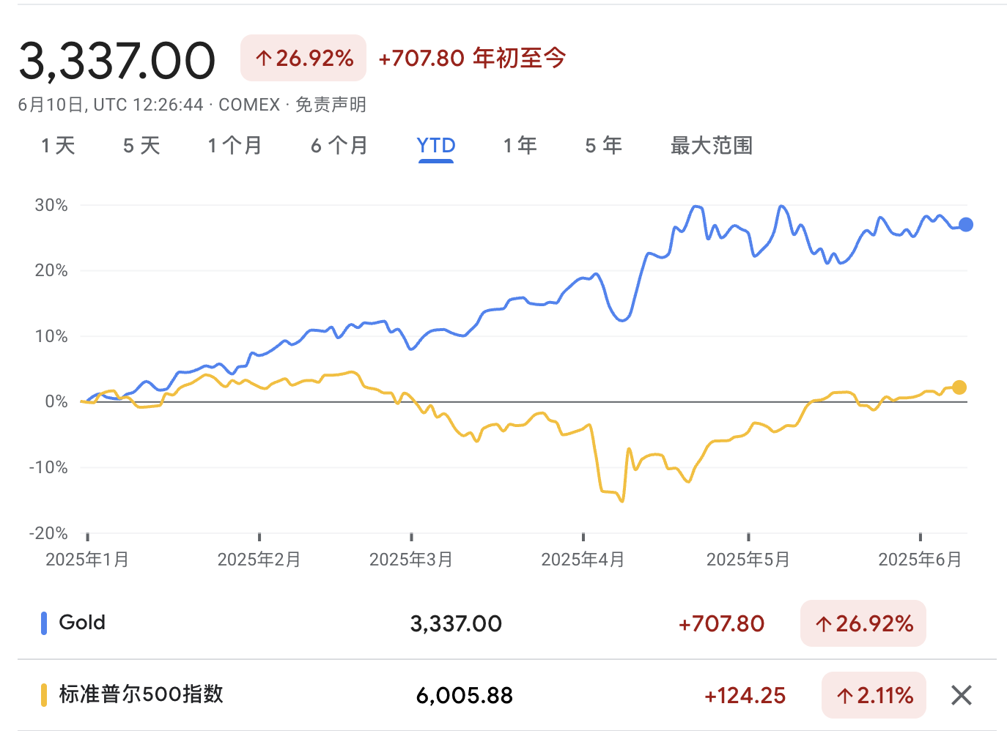Select the 最大范围 time range
The image size is (1007, 731).
pyautogui.click(x=711, y=146)
